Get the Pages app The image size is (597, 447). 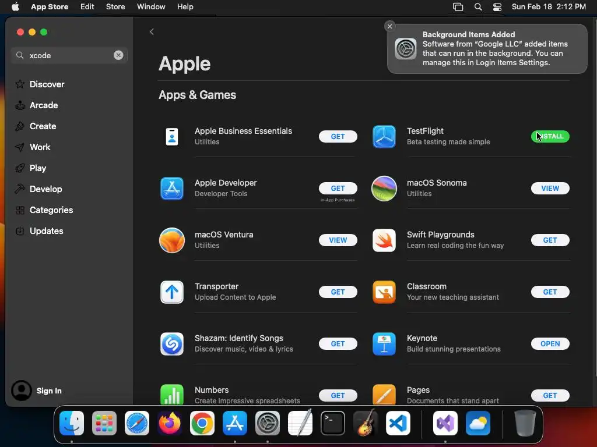[550, 396]
